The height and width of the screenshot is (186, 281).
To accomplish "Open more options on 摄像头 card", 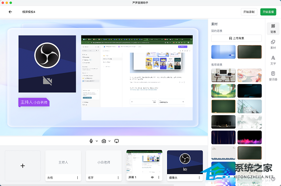I will 199,177.
